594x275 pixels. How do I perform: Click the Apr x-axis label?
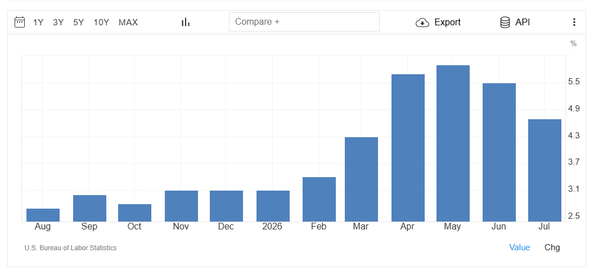point(408,227)
